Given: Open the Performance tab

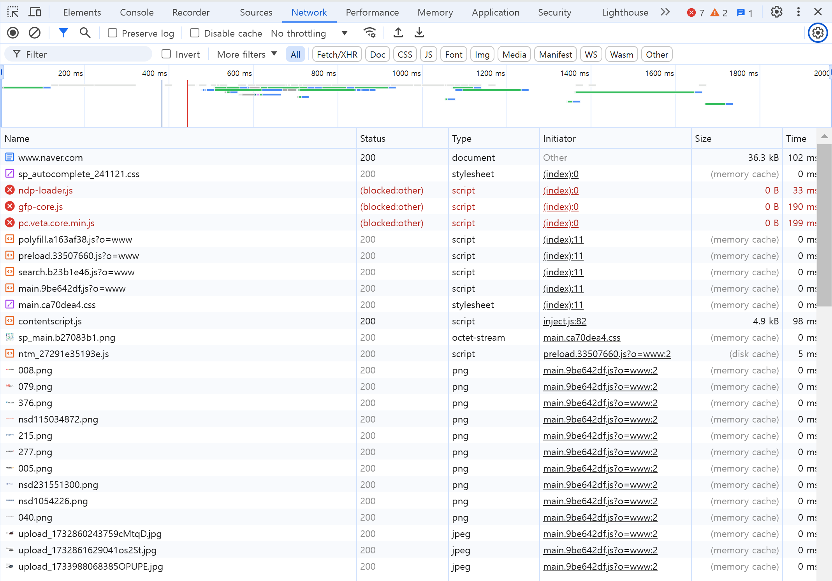Looking at the screenshot, I should pyautogui.click(x=372, y=12).
